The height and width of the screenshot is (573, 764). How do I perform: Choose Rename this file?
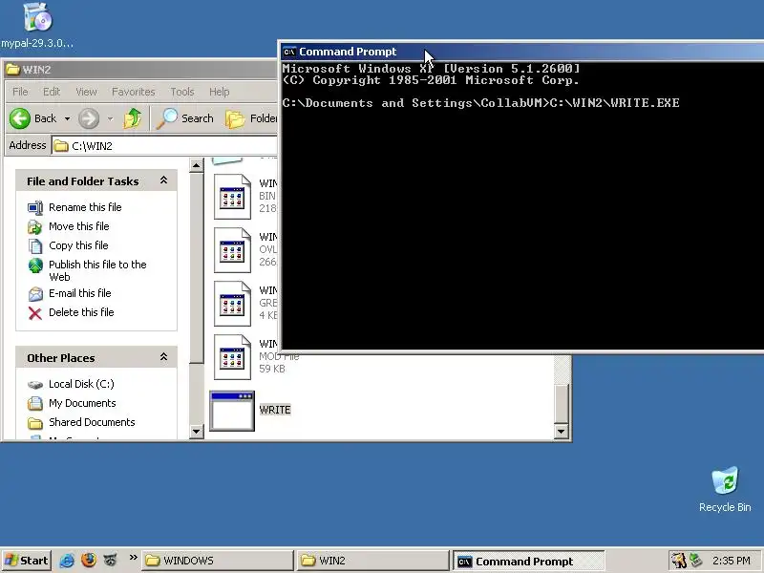(x=85, y=207)
